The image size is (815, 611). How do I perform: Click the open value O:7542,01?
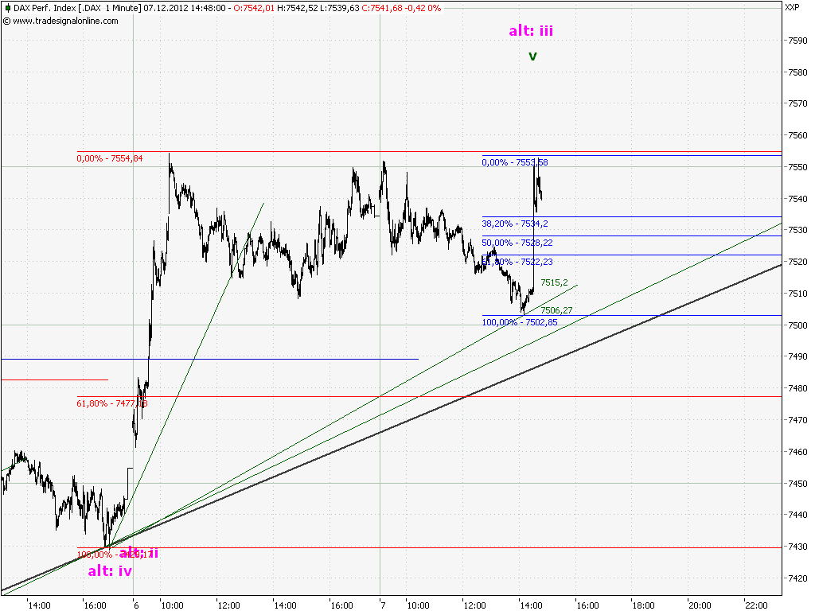click(x=254, y=8)
